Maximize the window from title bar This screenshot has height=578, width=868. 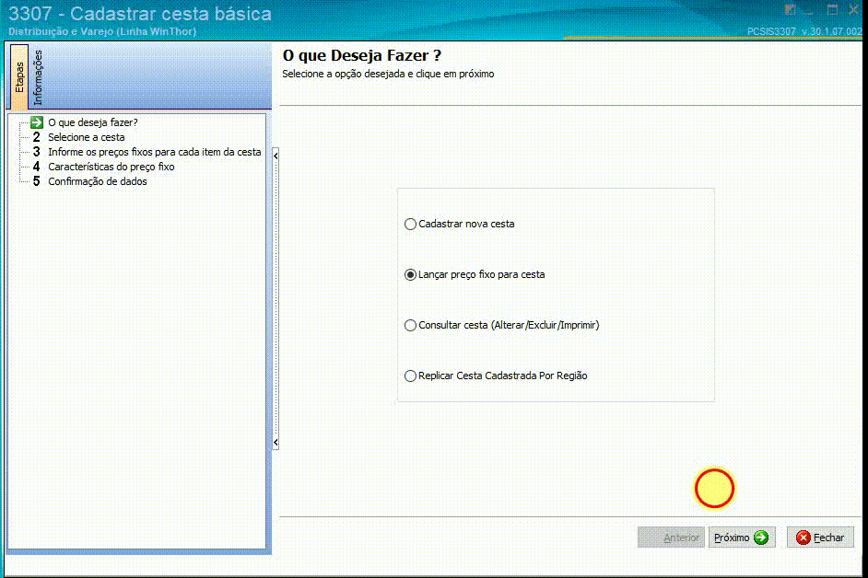(832, 10)
